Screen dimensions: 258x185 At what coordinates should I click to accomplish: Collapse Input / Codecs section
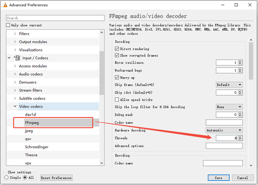click(x=9, y=58)
